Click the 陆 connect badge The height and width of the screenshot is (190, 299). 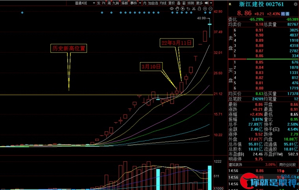pyautogui.click(x=283, y=14)
